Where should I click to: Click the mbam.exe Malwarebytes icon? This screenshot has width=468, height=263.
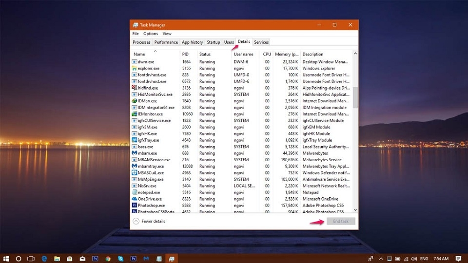coord(135,153)
